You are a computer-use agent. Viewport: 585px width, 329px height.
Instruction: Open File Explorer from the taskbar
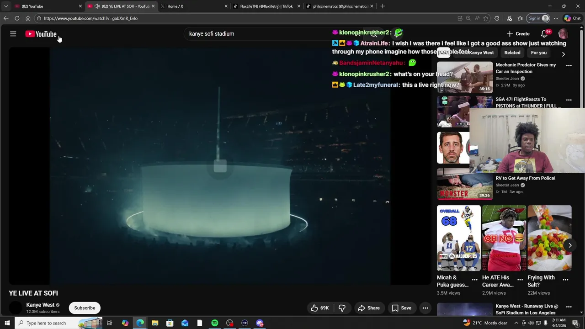(155, 323)
